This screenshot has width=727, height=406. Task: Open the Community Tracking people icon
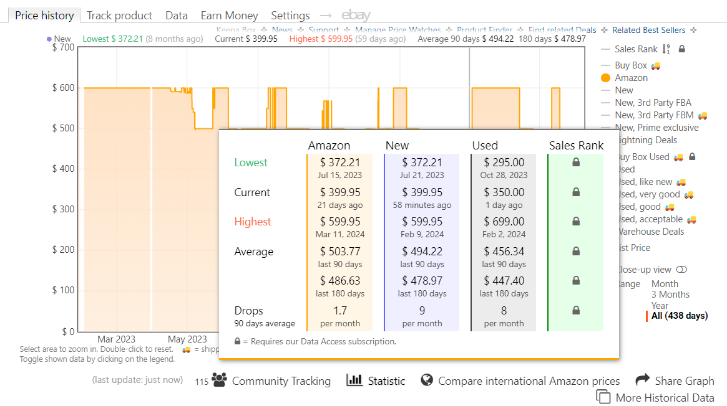(x=218, y=380)
